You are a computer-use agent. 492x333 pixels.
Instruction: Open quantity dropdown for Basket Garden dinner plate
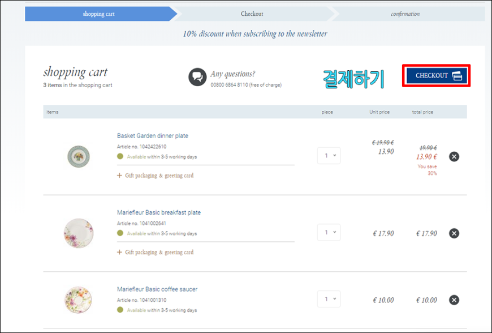[329, 156]
